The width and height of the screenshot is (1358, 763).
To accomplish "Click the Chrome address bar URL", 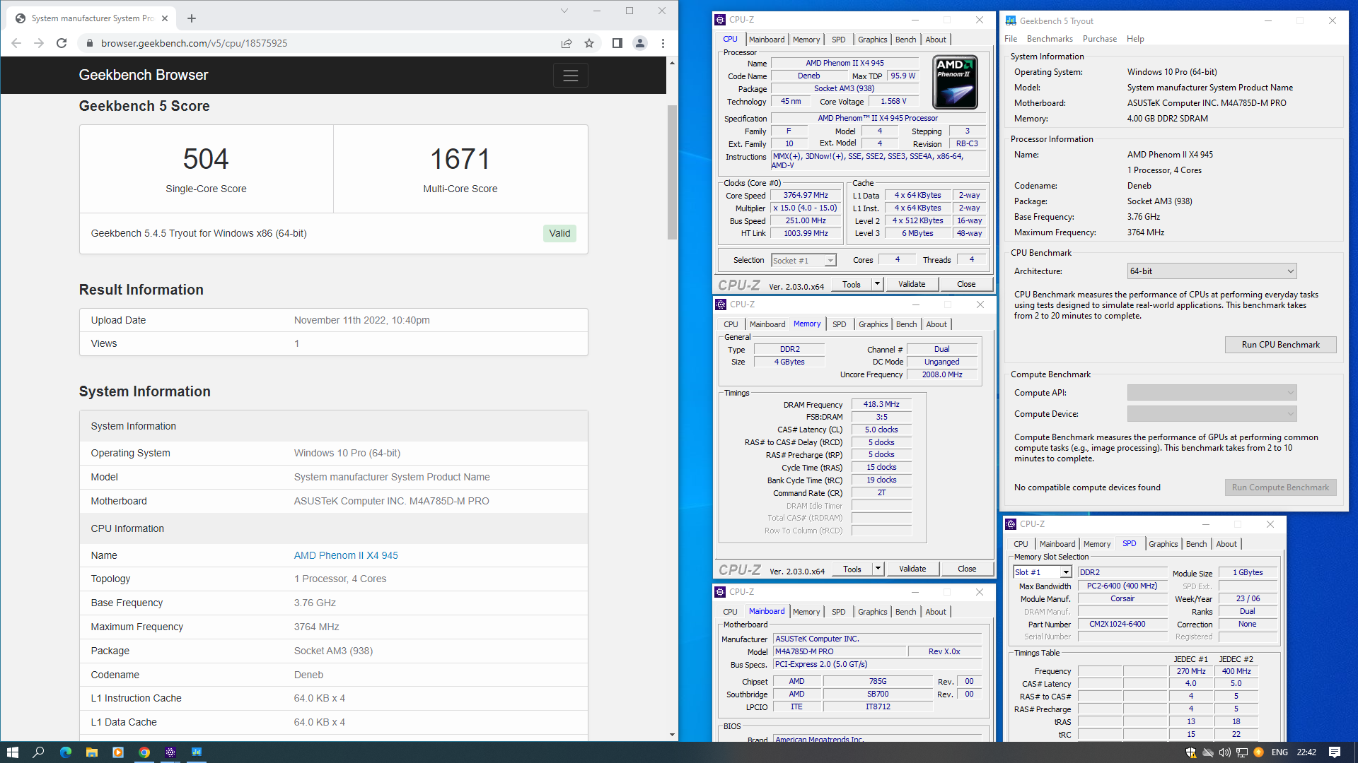I will click(194, 43).
